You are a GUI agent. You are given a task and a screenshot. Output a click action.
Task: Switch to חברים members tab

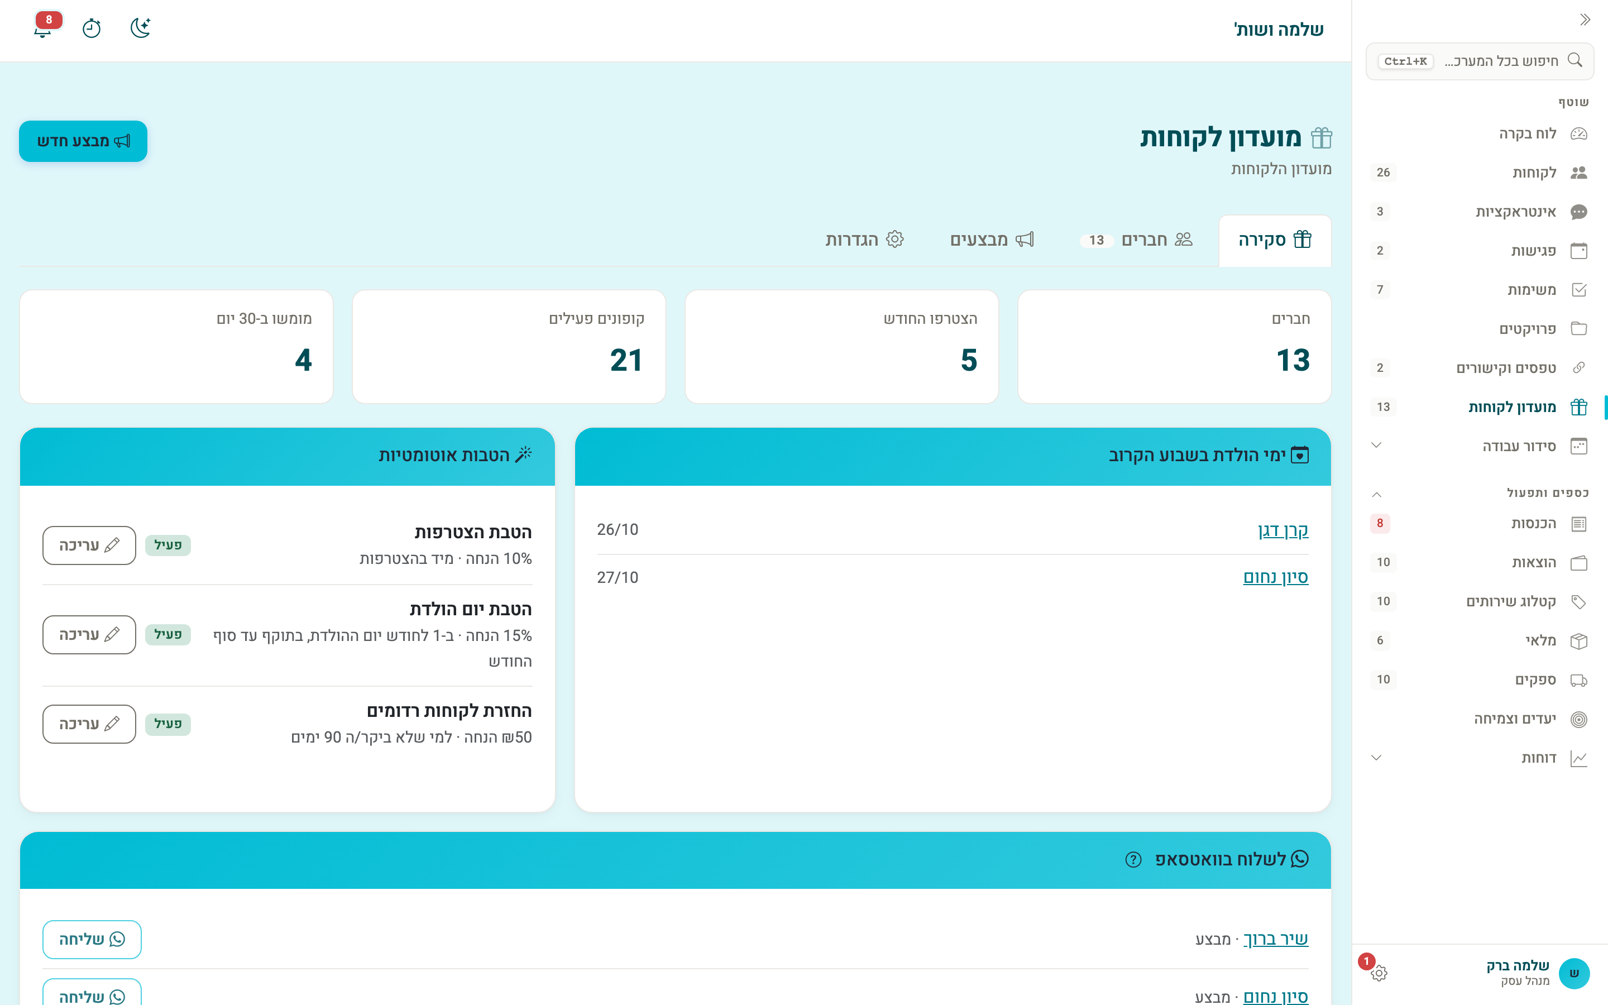(x=1136, y=240)
